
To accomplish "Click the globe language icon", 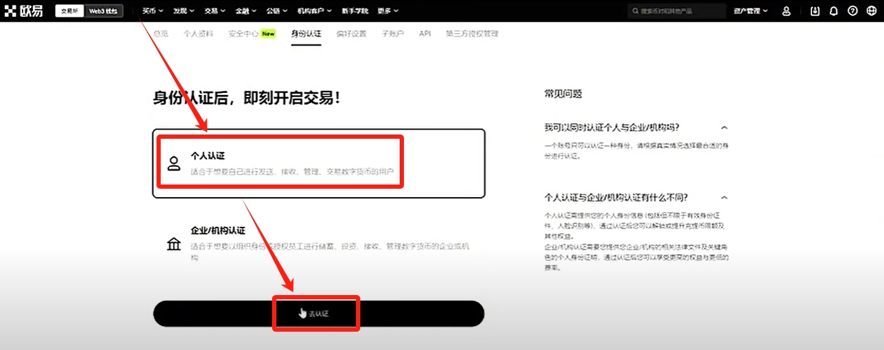I will point(871,11).
